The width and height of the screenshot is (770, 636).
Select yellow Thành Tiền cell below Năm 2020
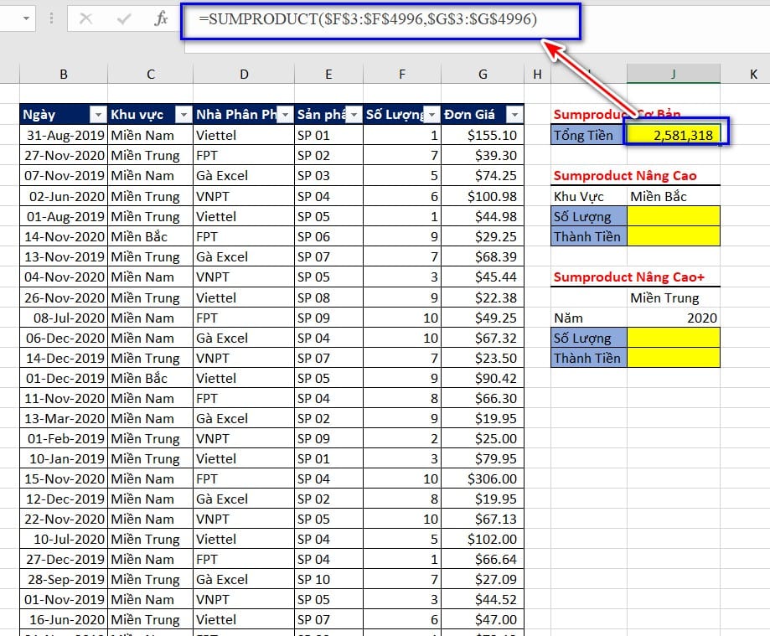[x=674, y=358]
